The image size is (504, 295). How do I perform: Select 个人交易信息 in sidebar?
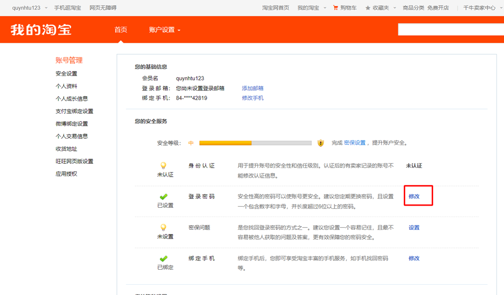click(x=72, y=136)
